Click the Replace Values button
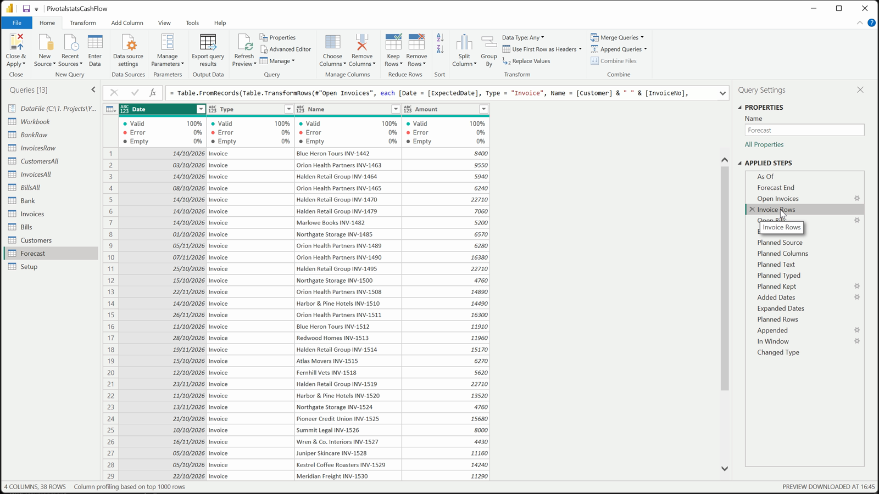This screenshot has width=879, height=494. [x=526, y=61]
